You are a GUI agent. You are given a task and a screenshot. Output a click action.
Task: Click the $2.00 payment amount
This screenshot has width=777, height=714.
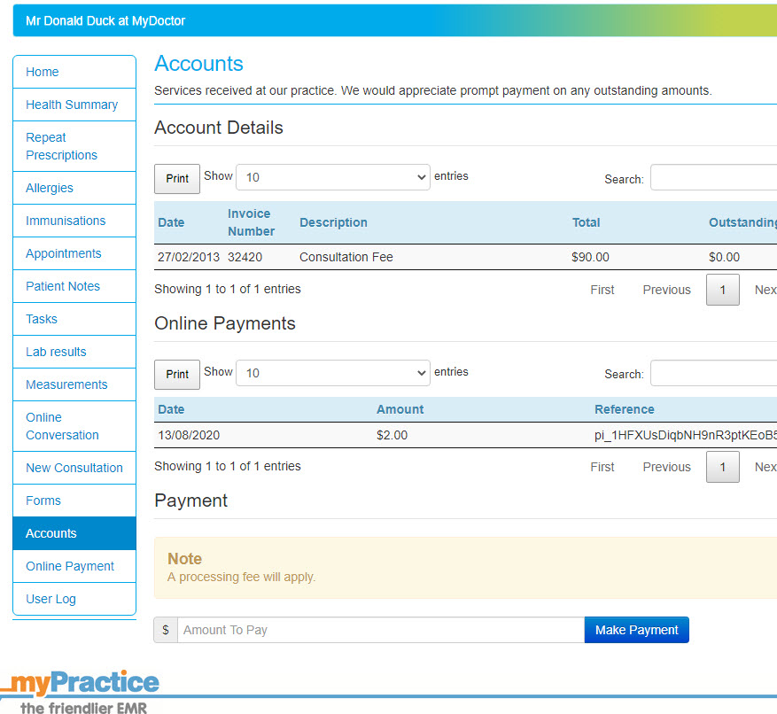point(392,435)
